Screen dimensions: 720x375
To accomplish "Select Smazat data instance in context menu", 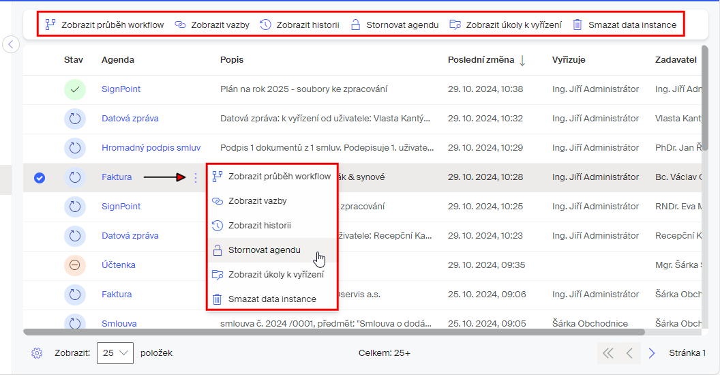I will pyautogui.click(x=271, y=299).
